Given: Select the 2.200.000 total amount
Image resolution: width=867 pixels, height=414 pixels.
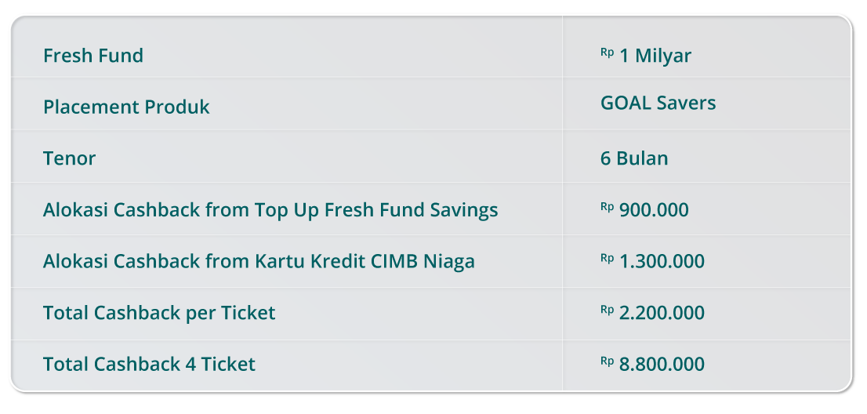Looking at the screenshot, I should [x=662, y=313].
